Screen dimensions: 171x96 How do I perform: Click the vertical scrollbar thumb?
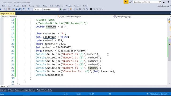click(169, 50)
